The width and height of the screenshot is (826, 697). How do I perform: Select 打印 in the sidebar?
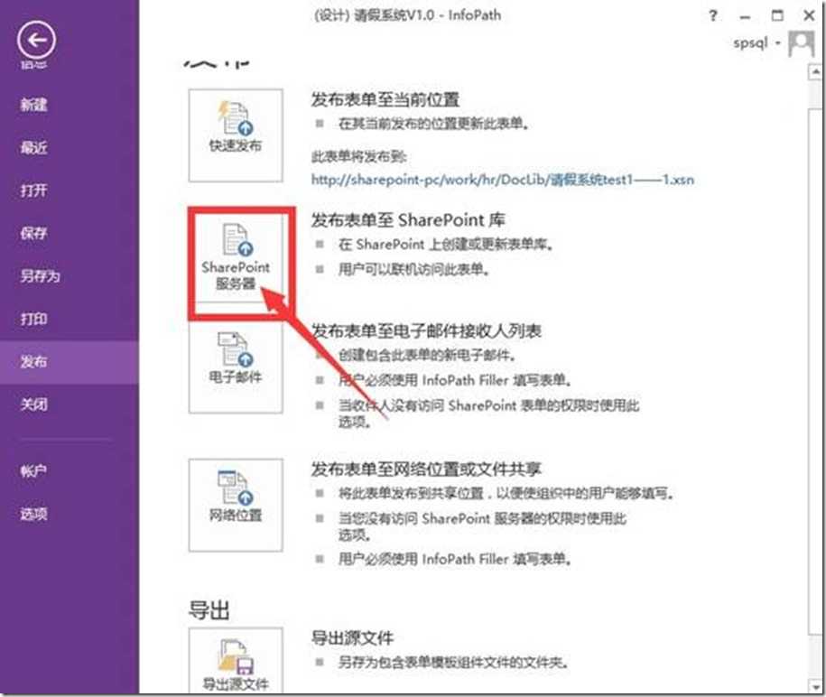tap(33, 319)
